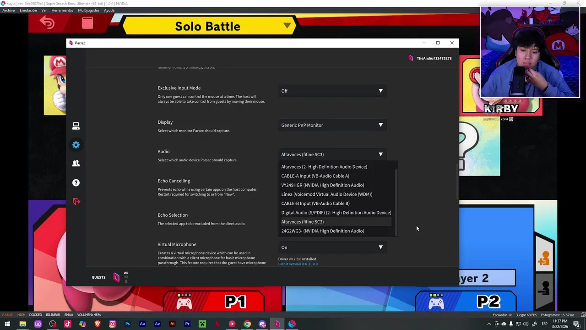Image resolution: width=586 pixels, height=330 pixels.
Task: Open Discord from the taskbar
Action: (x=262, y=324)
